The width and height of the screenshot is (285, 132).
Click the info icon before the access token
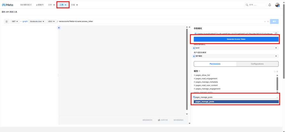click(x=195, y=34)
